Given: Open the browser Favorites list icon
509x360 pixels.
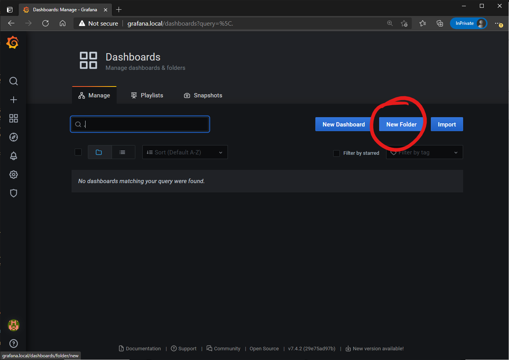Looking at the screenshot, I should coord(423,23).
